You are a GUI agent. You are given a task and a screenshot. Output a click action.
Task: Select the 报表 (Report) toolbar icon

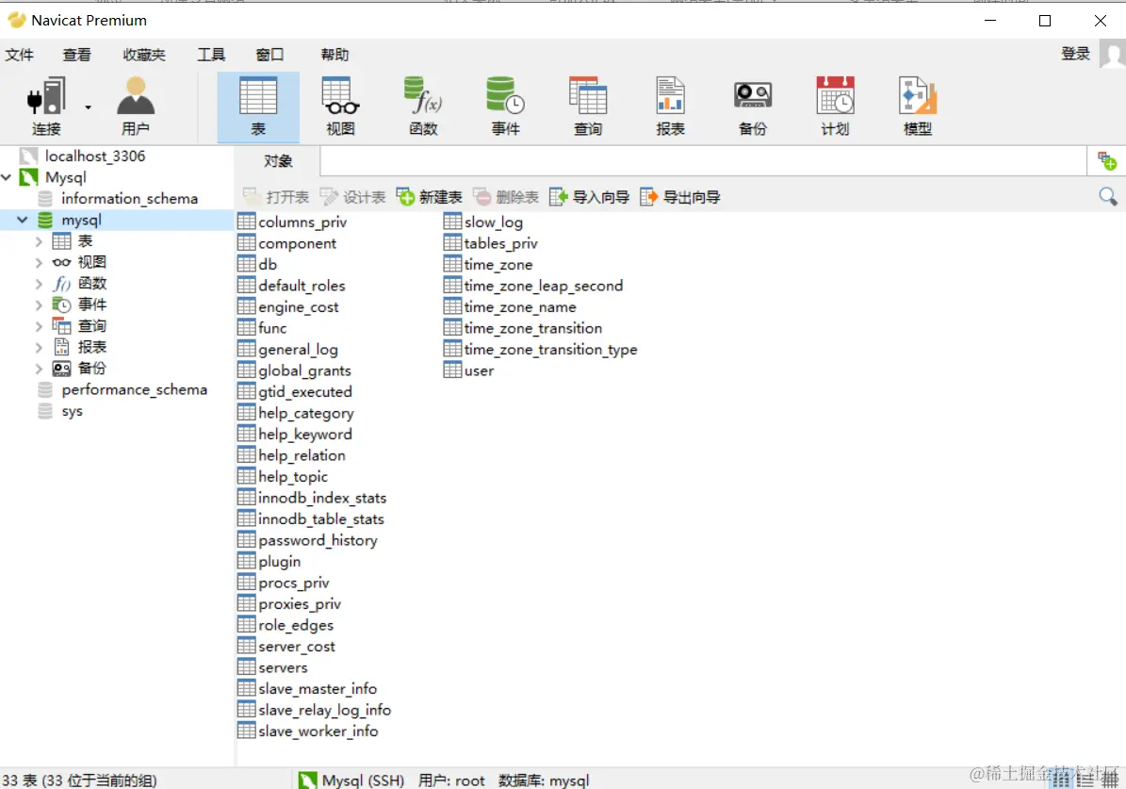click(670, 106)
